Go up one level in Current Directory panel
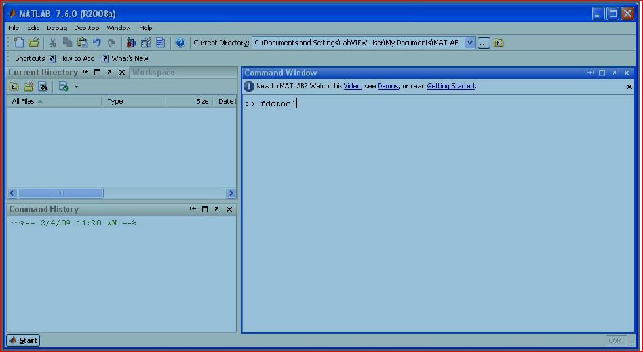643x352 pixels. [x=14, y=87]
